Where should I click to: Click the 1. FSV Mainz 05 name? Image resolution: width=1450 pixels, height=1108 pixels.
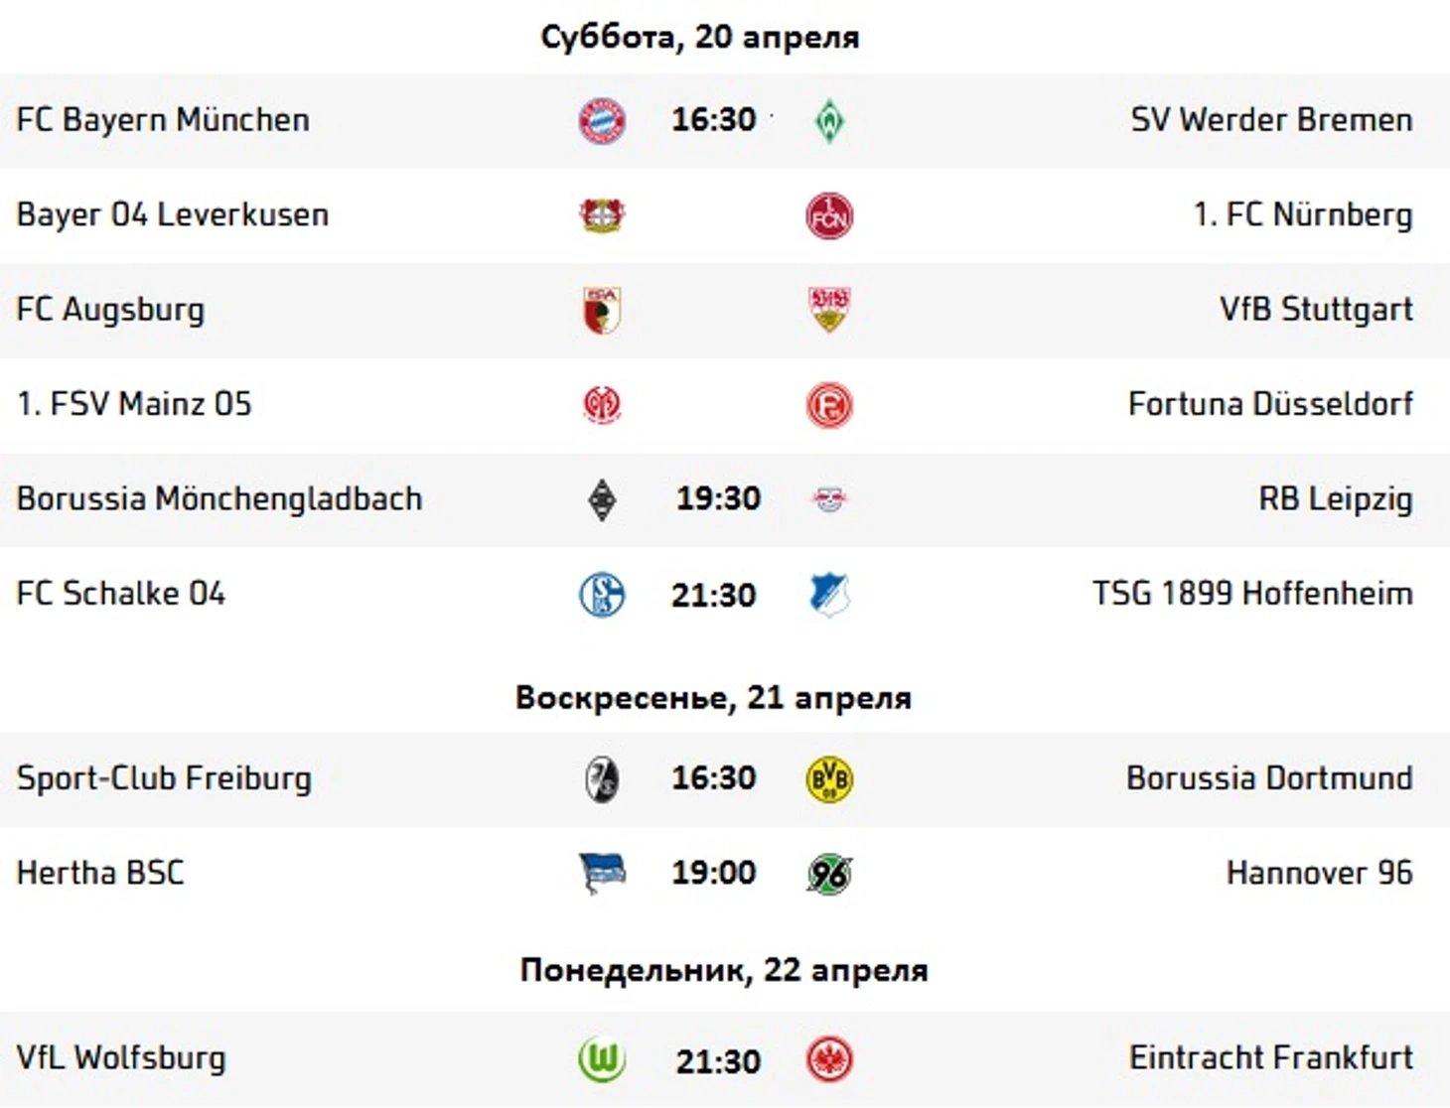click(x=134, y=404)
